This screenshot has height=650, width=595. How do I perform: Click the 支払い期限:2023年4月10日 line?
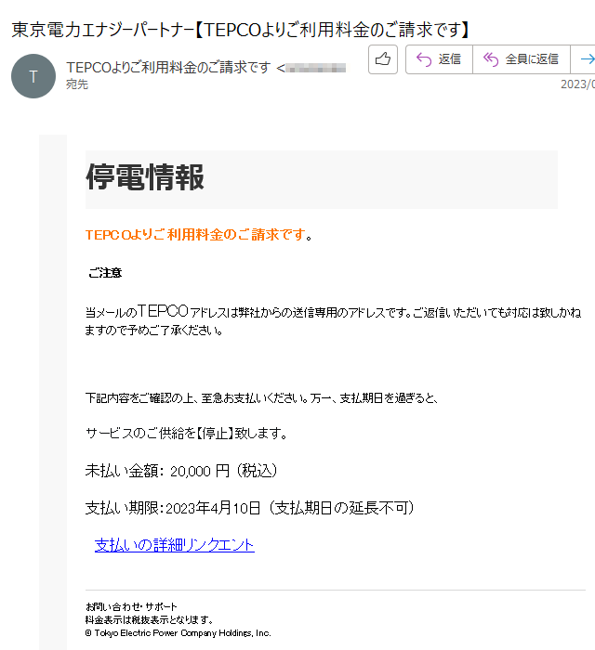tap(249, 508)
